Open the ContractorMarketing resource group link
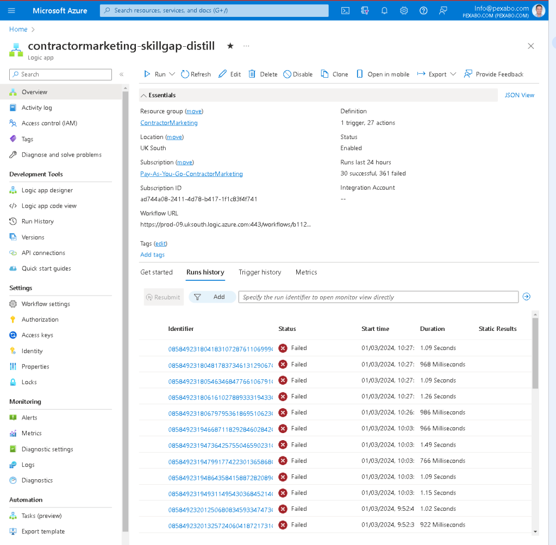 pos(169,123)
